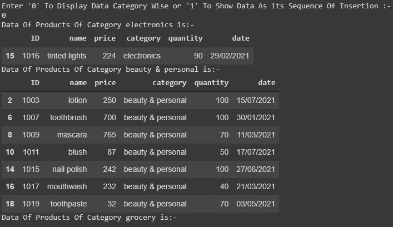Viewport: 393px width, 227px height.
Task: Click the 'blush' name cell
Action: coord(77,152)
